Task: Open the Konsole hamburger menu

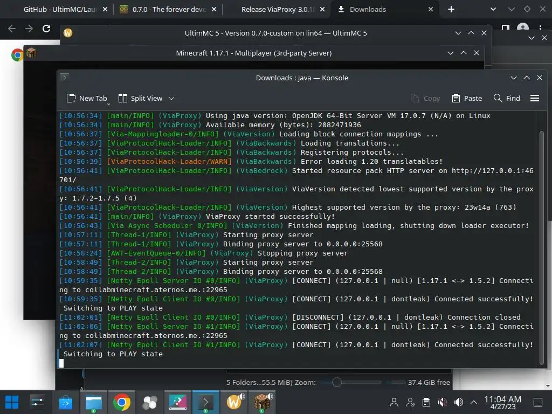Action: coord(534,98)
